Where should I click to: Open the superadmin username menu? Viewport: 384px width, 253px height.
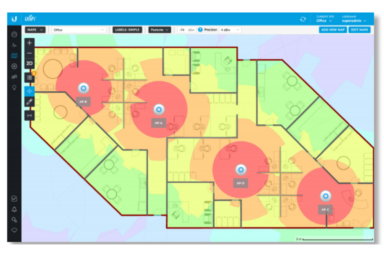pos(354,21)
